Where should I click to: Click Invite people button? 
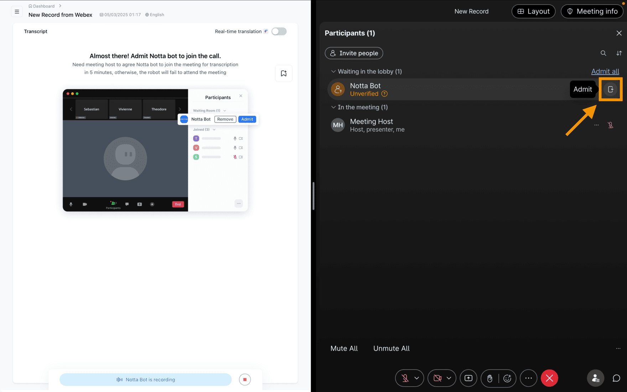[x=354, y=53]
